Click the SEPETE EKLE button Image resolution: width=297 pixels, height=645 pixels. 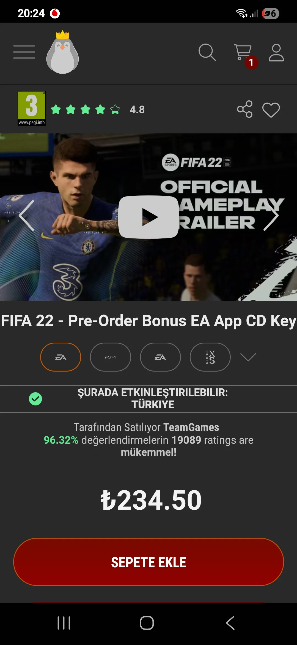148,562
